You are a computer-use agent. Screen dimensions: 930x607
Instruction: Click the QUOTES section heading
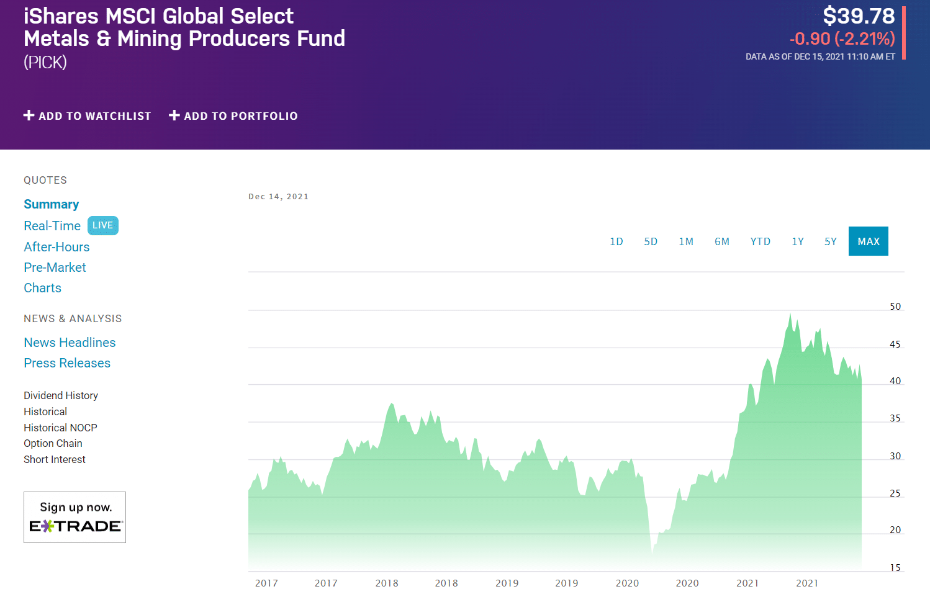click(45, 181)
